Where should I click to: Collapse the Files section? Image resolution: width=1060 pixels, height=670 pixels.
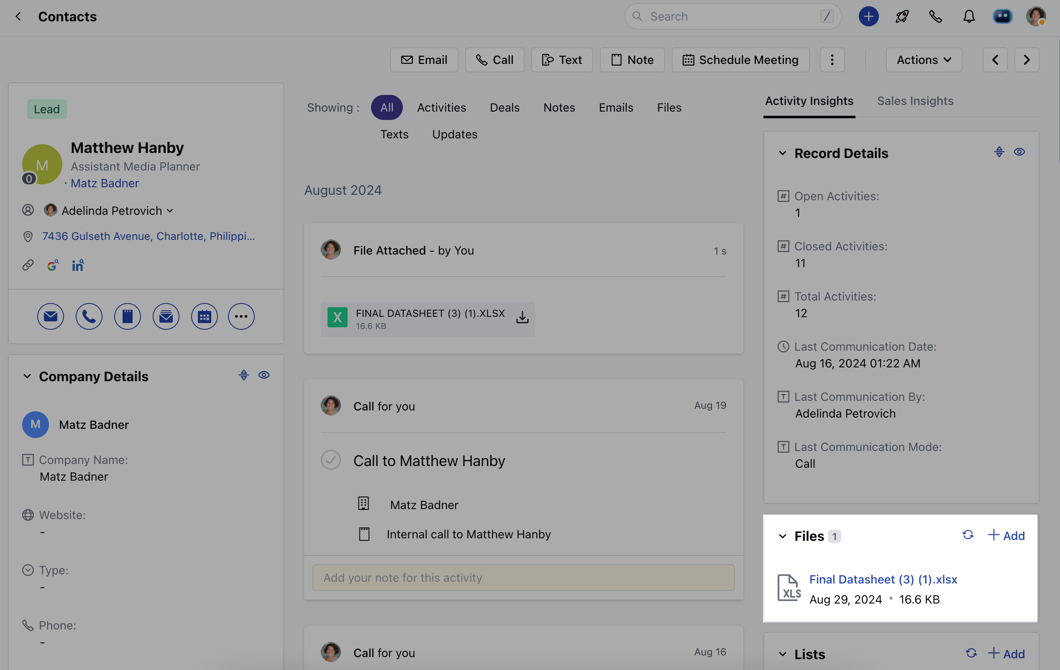point(783,536)
